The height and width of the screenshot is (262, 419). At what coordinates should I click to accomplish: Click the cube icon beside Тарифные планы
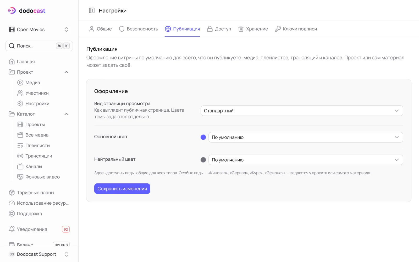12,193
